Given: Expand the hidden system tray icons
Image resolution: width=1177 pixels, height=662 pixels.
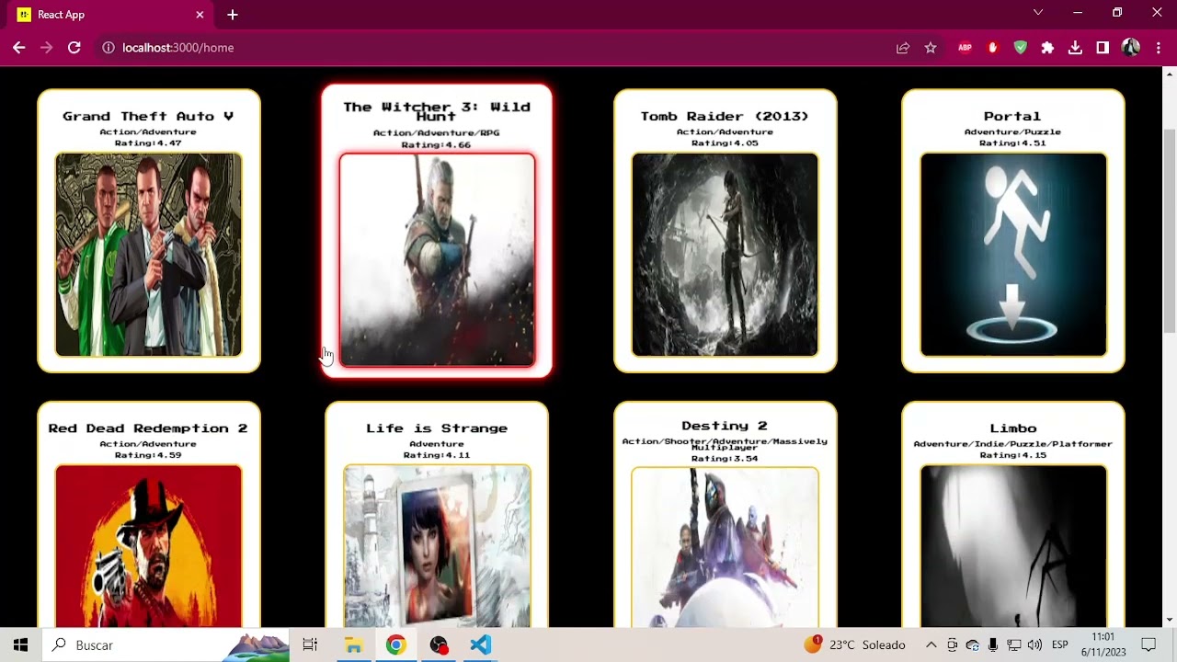Looking at the screenshot, I should [931, 645].
